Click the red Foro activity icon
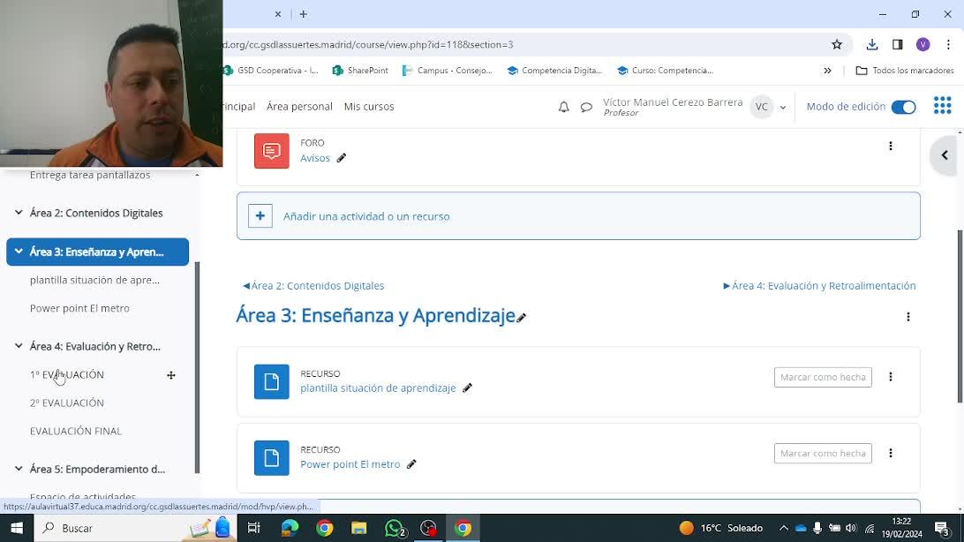Viewport: 964px width, 542px height. [272, 151]
